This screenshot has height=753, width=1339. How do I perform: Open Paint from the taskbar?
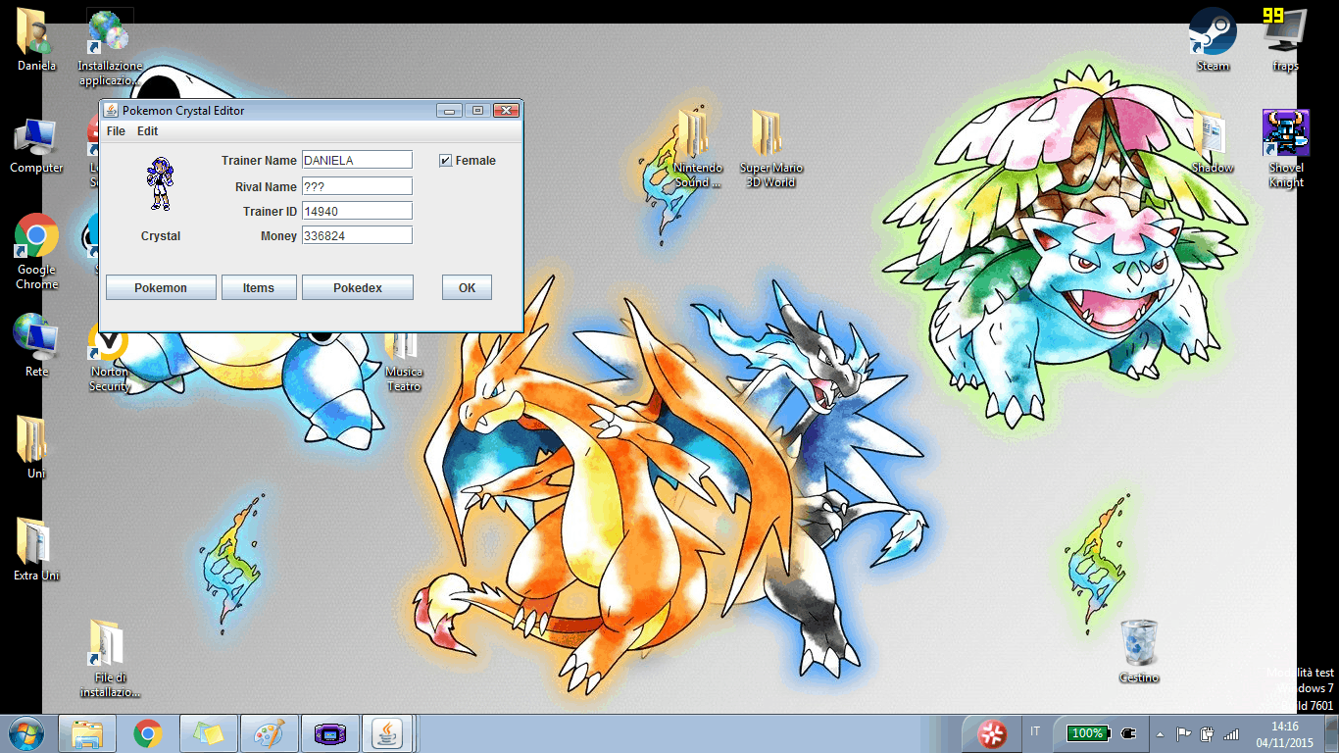point(270,733)
